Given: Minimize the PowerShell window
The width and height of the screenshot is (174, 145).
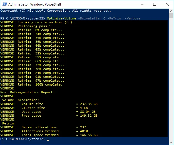Looking at the screenshot, I should pos(142,4).
